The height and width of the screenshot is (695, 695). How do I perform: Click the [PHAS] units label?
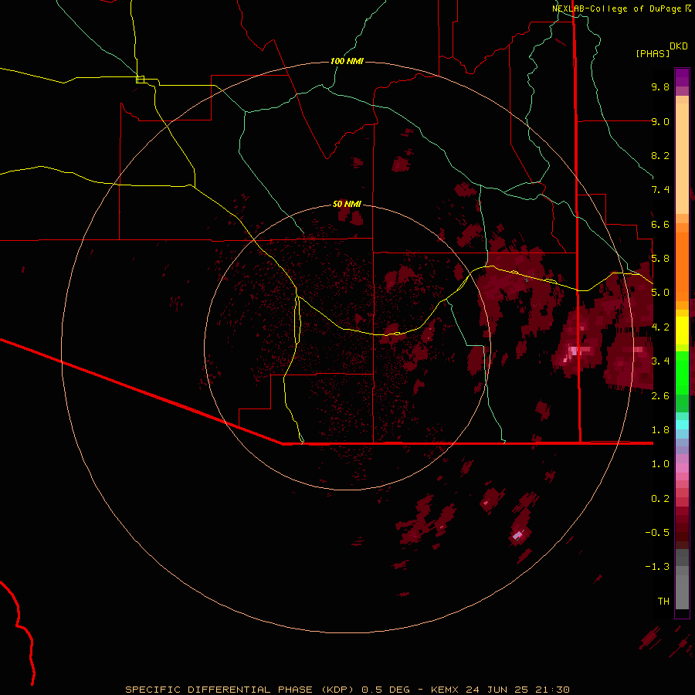(653, 54)
